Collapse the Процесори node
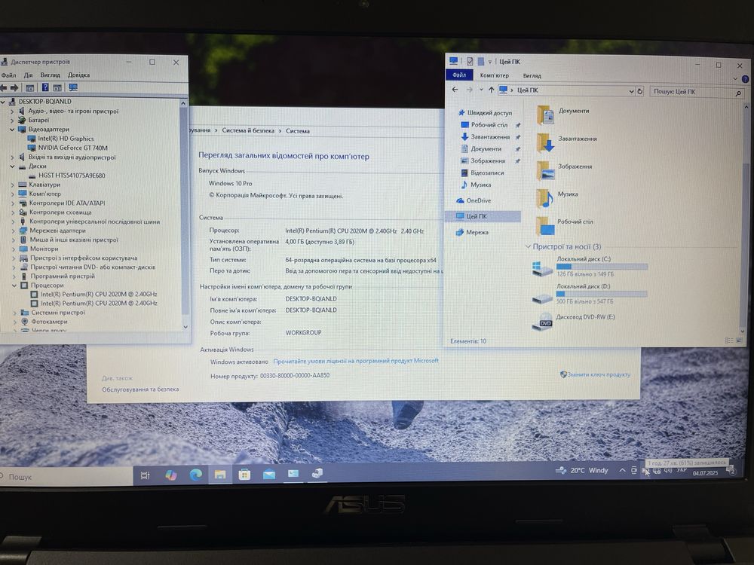Viewport: 754px width, 565px height. (14, 285)
